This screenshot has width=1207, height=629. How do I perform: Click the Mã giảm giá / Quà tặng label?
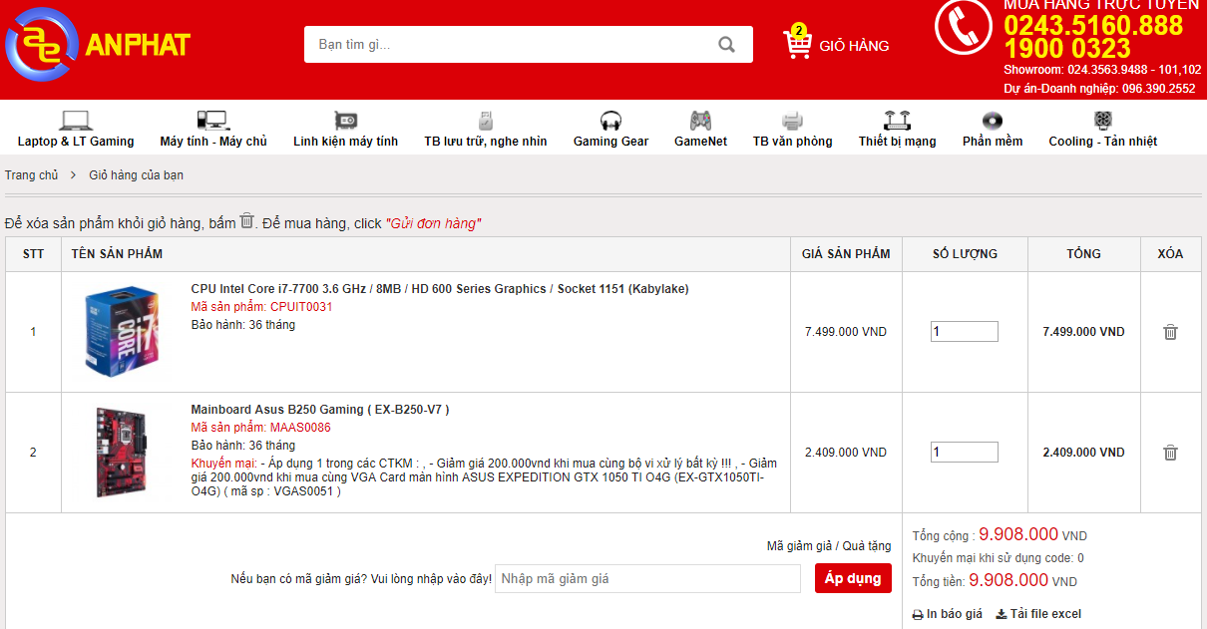click(x=829, y=546)
